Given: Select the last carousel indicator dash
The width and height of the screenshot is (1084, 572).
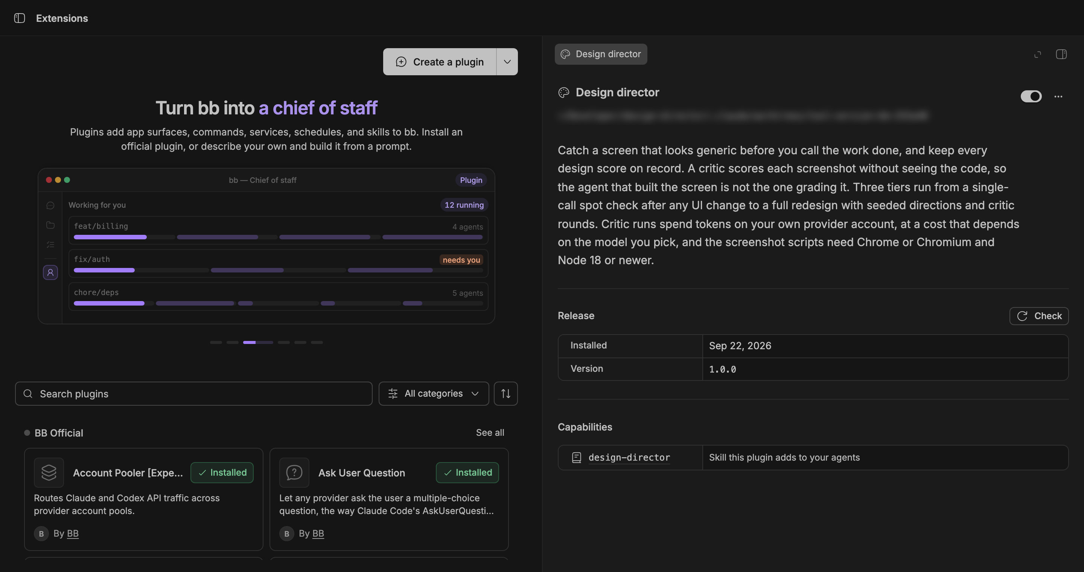Looking at the screenshot, I should click(317, 342).
